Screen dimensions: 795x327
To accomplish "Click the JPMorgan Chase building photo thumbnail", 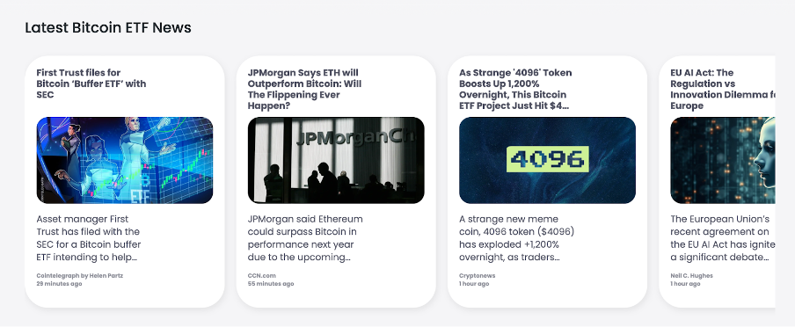I will pos(336,160).
